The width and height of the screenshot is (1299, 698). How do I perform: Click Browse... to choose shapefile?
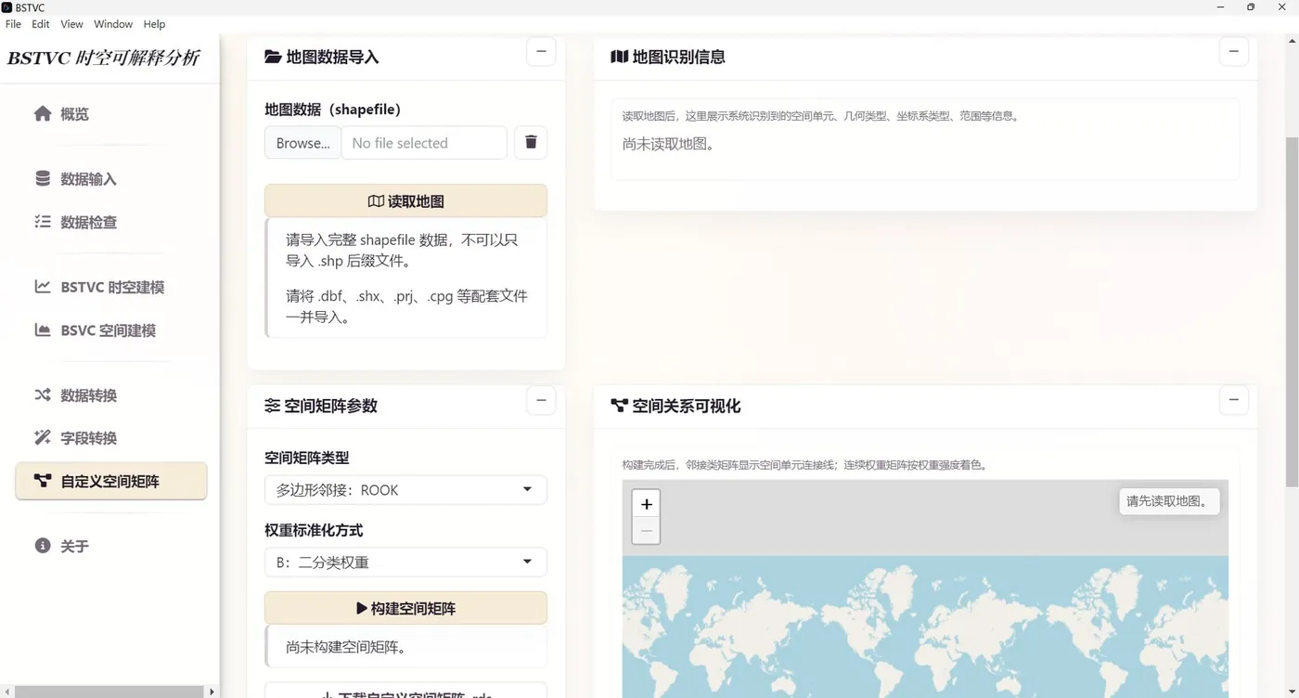[x=302, y=143]
